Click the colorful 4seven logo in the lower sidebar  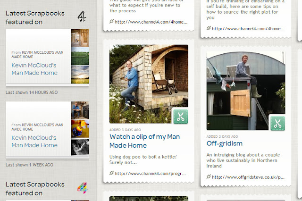tap(83, 188)
